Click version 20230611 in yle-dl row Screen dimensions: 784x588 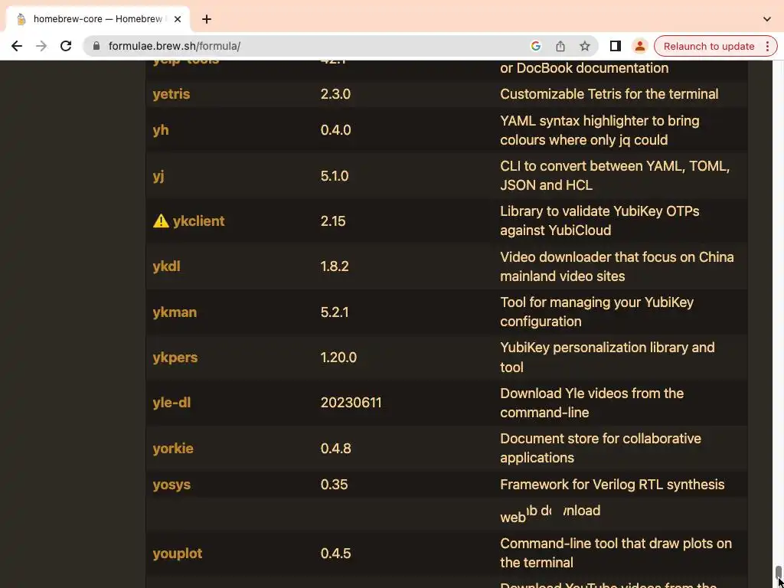[x=351, y=403]
